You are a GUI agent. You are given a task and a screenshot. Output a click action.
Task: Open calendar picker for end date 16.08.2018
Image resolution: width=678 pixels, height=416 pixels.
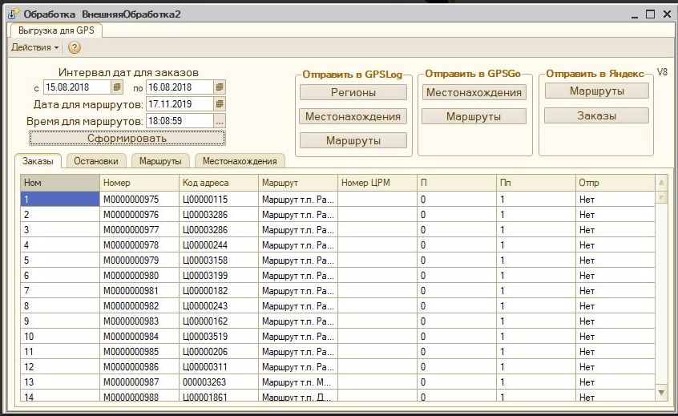(x=220, y=87)
